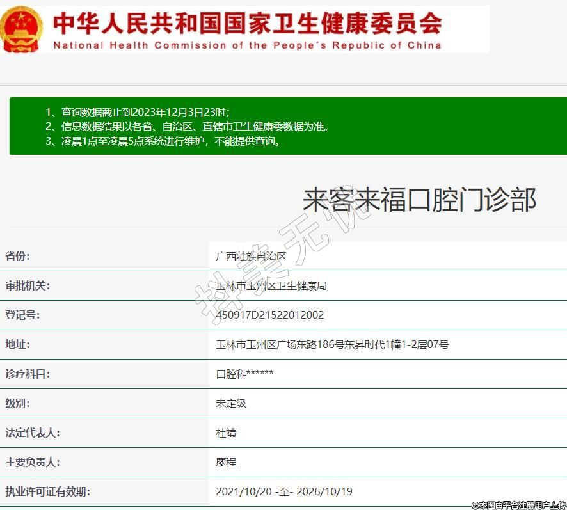Click the address value on 广场东路186号
This screenshot has width=567, height=510.
332,345
